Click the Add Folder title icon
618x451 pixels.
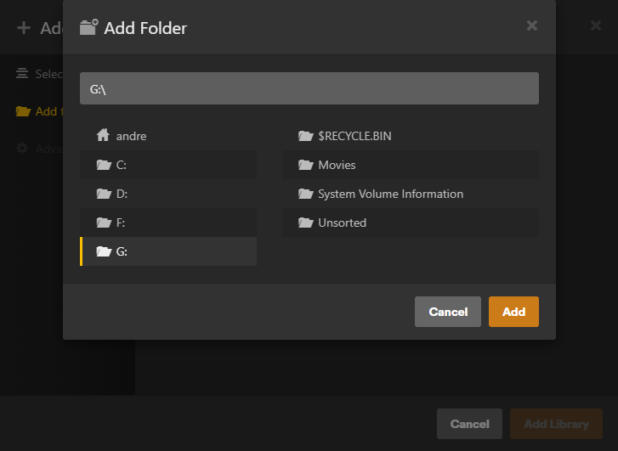[x=88, y=27]
